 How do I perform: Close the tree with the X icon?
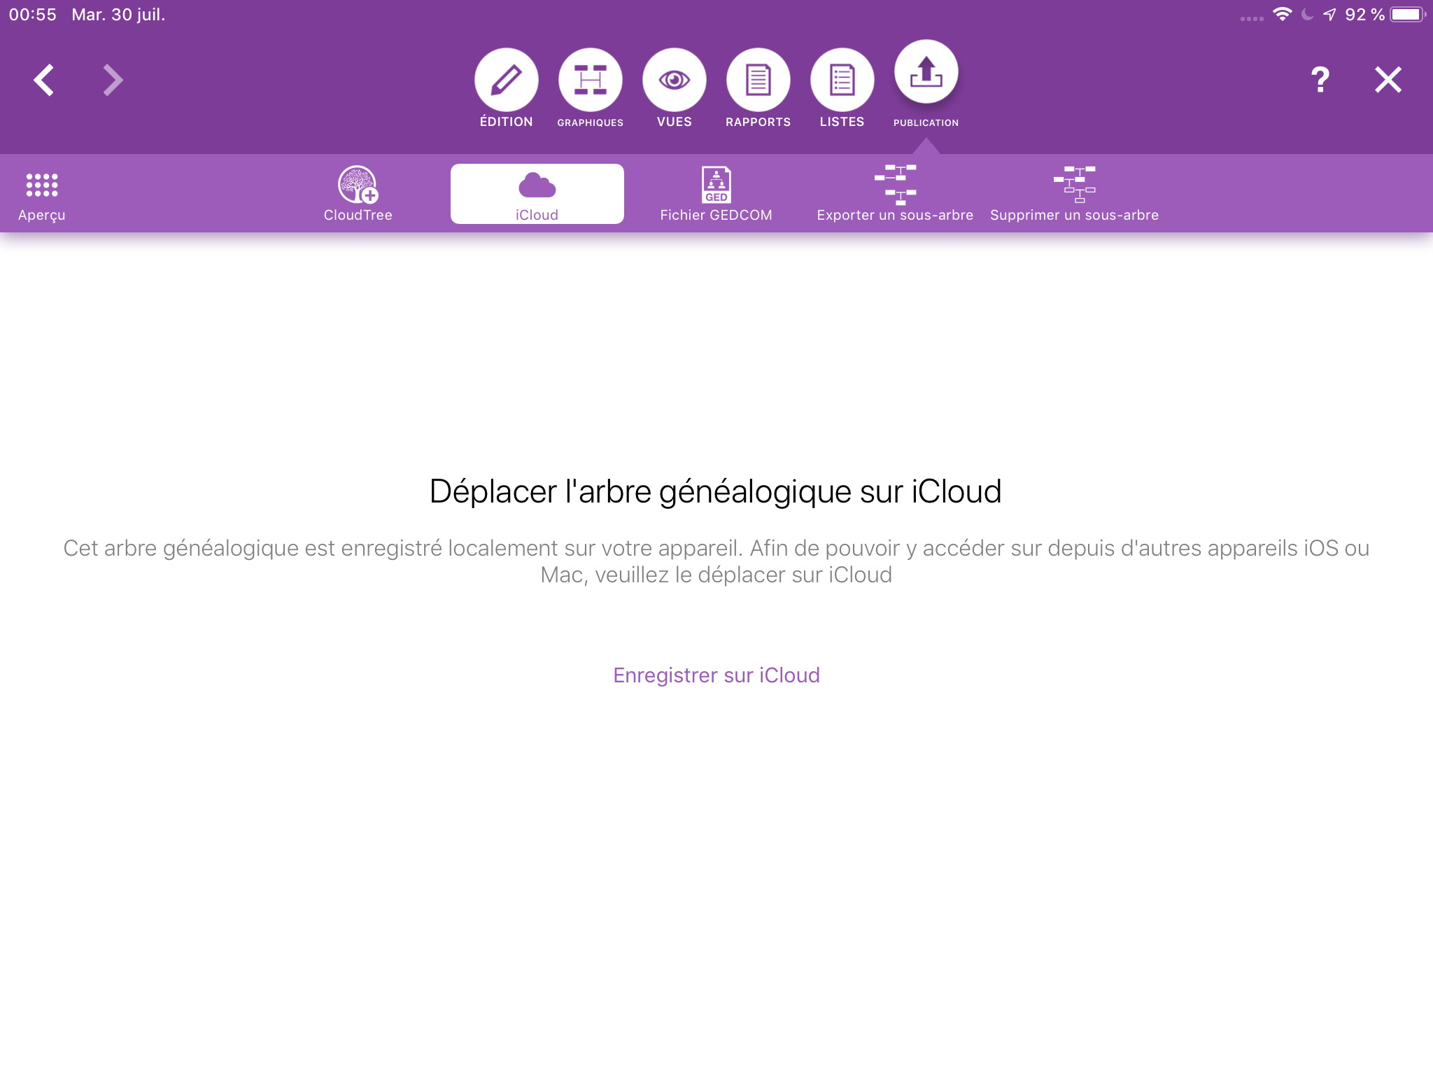tap(1388, 80)
